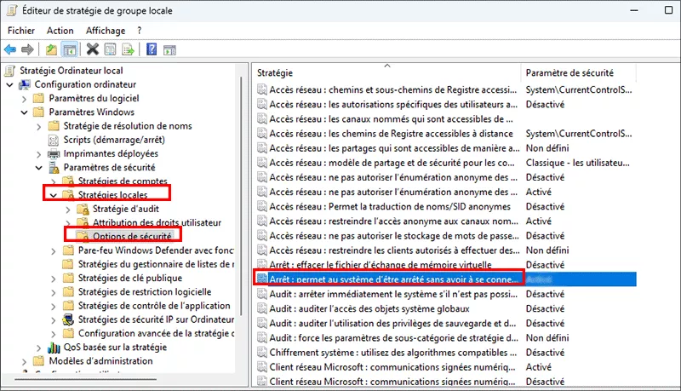Expand the Stratégie d'audit node
The width and height of the screenshot is (681, 391).
pos(68,210)
